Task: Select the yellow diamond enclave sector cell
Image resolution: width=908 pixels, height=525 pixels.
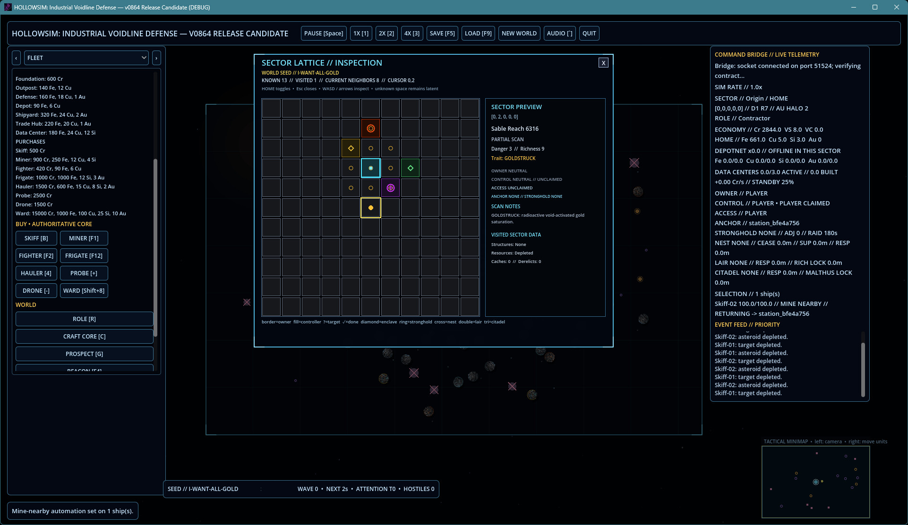Action: [x=351, y=148]
